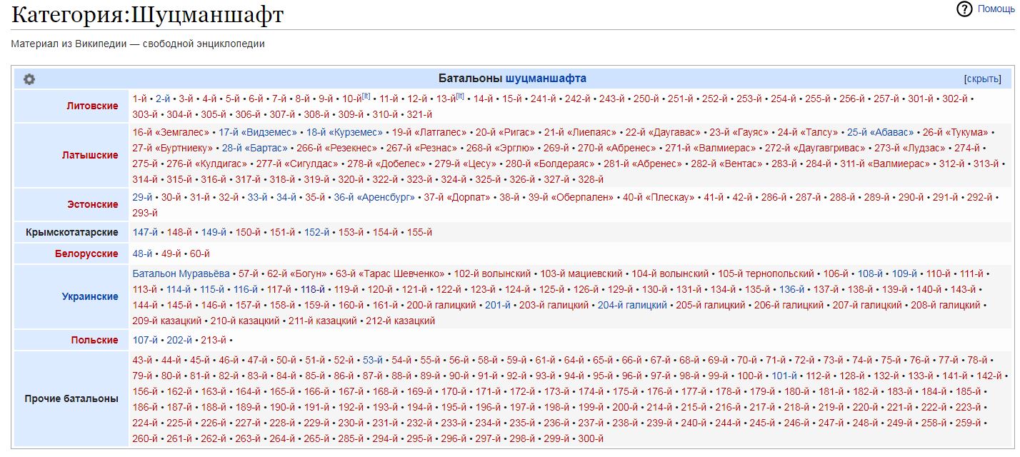1020x457 pixels.
Task: Open 107-й Polish battalion link
Action: pyautogui.click(x=145, y=340)
